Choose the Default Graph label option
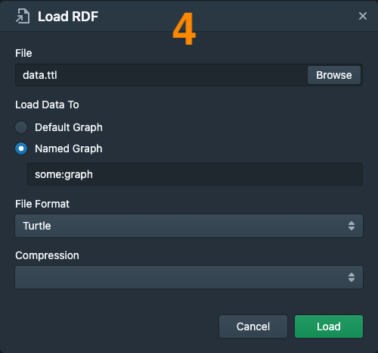Viewport: 378px width, 353px height. 69,127
